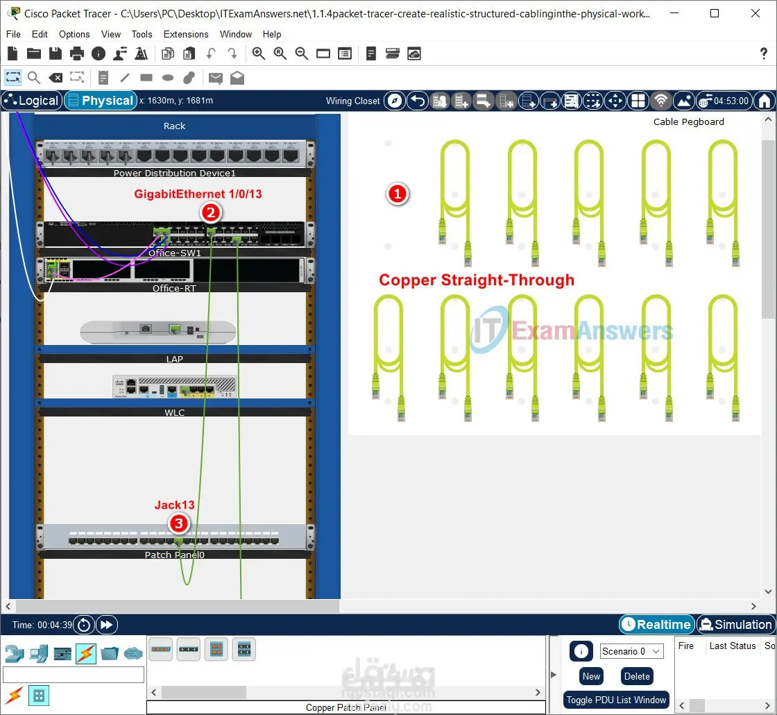Viewport: 777px width, 715px height.
Task: Toggle Realtime mode
Action: point(656,624)
